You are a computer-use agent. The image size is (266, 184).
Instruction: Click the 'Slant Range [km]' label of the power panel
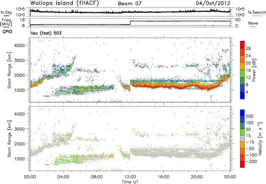tap(9, 70)
